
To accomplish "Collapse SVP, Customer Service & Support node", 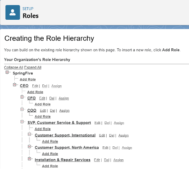I will (x=22, y=121).
